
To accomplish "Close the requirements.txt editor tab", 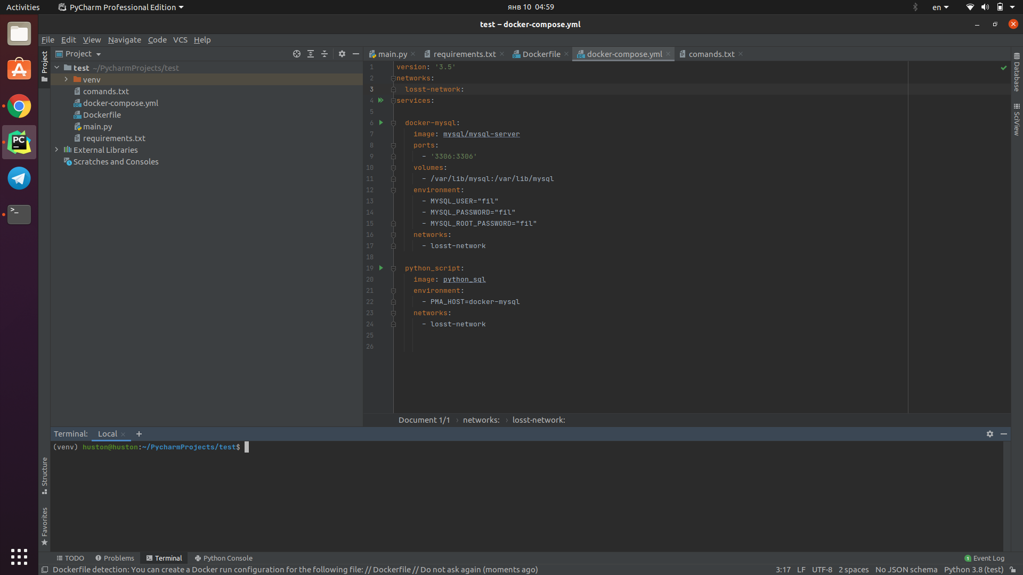I will click(502, 54).
